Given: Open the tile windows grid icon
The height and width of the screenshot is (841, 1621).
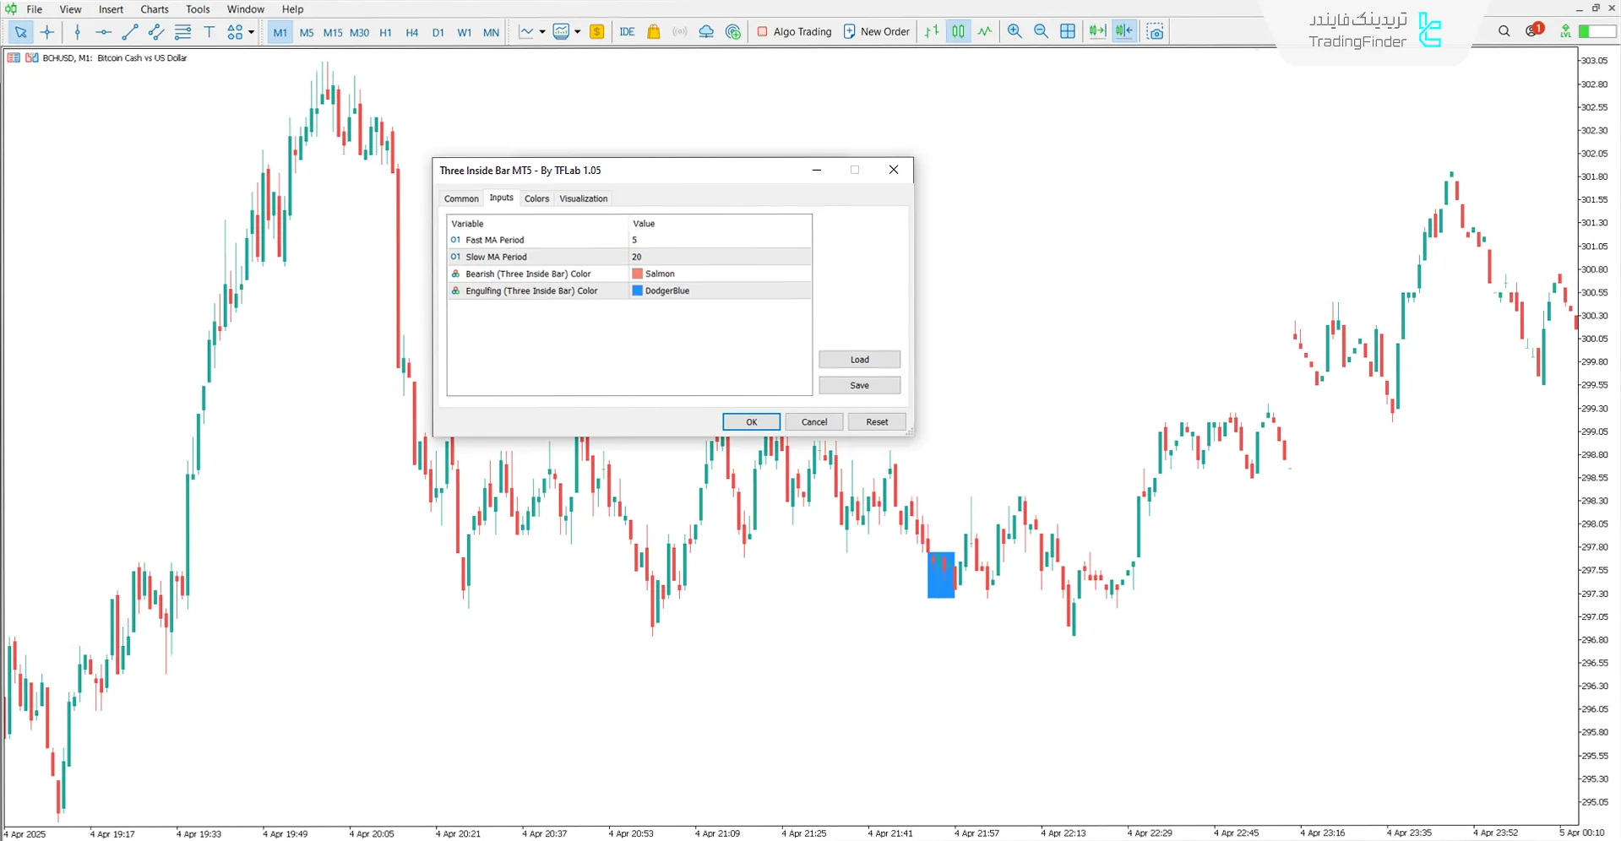Looking at the screenshot, I should (1068, 32).
